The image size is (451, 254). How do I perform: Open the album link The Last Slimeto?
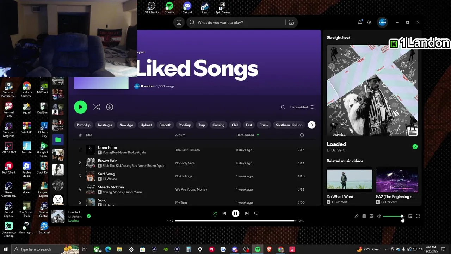coord(187,150)
